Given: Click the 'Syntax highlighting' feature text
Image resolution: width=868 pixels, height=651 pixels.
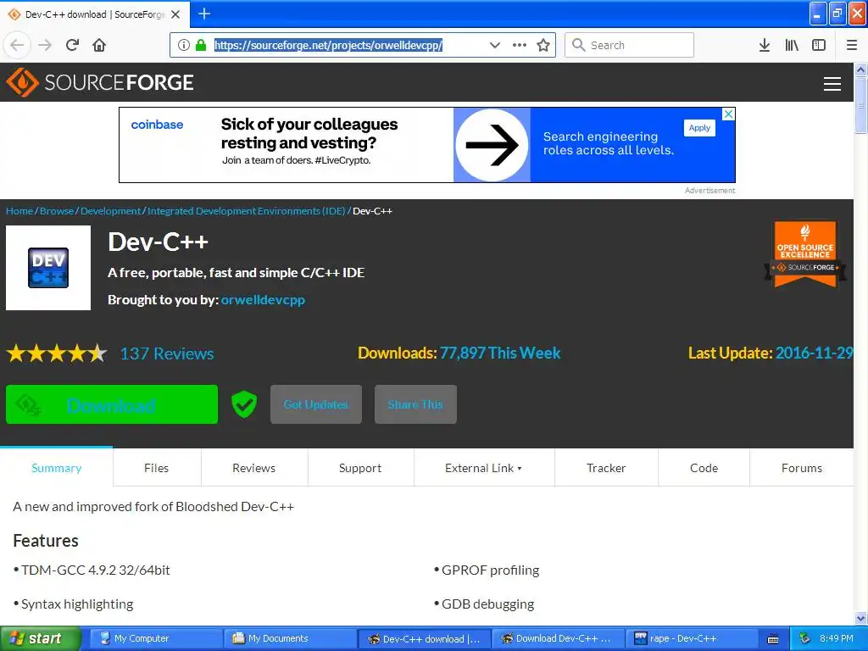Looking at the screenshot, I should tap(77, 604).
